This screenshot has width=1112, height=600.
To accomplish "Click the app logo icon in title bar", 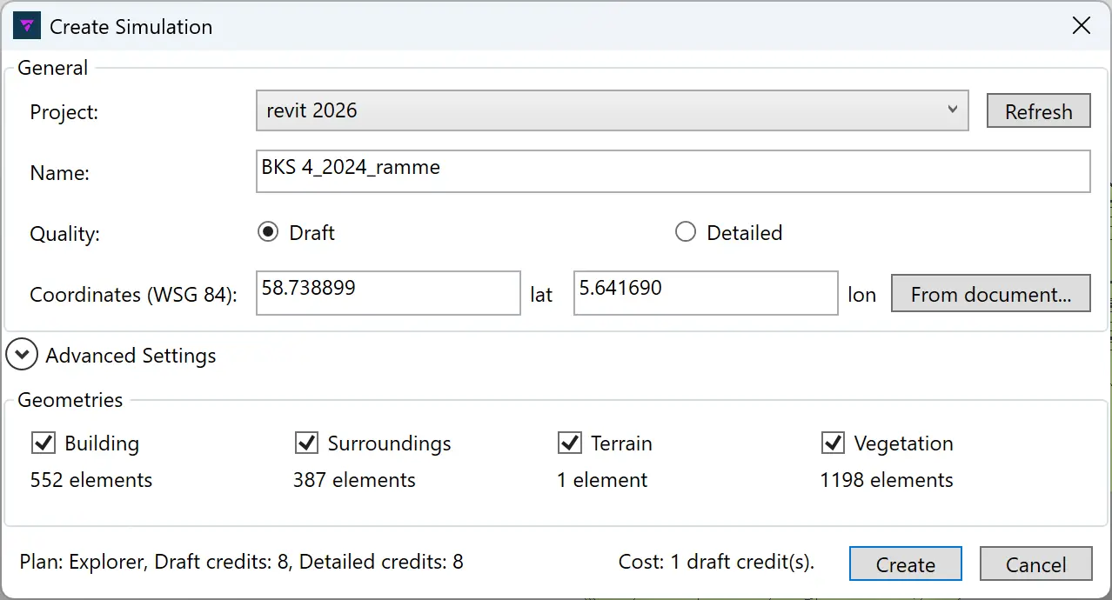I will point(27,26).
